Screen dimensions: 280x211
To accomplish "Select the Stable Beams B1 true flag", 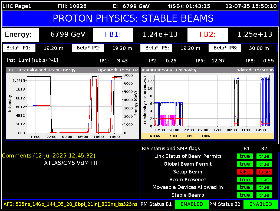I will [245, 195].
